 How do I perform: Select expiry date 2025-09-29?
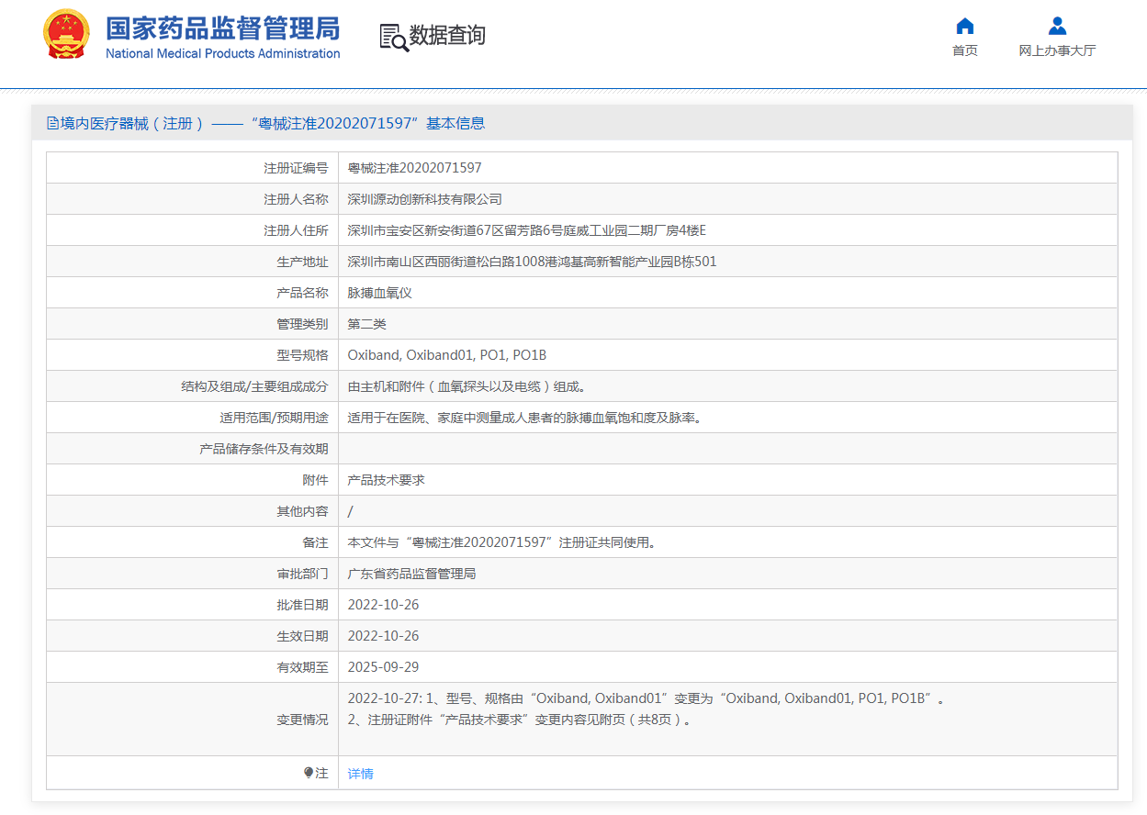(x=383, y=667)
